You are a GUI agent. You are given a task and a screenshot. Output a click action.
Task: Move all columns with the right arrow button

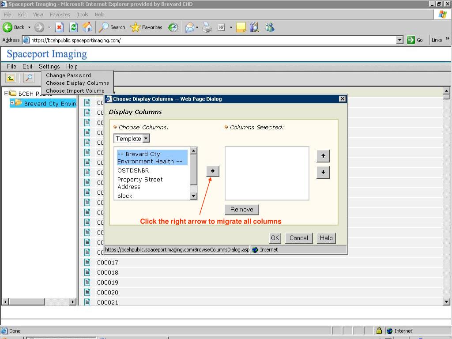(x=213, y=171)
